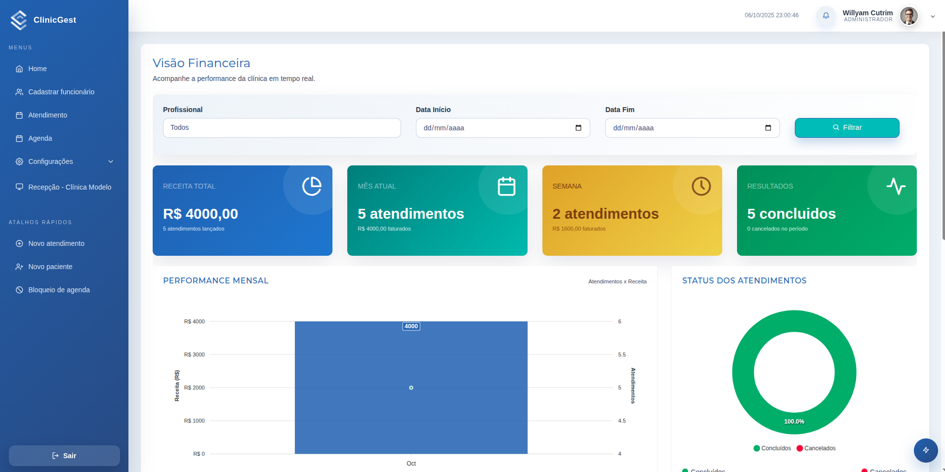Open Agenda from the sidebar
Viewport: 945px width, 472px height.
[x=40, y=138]
